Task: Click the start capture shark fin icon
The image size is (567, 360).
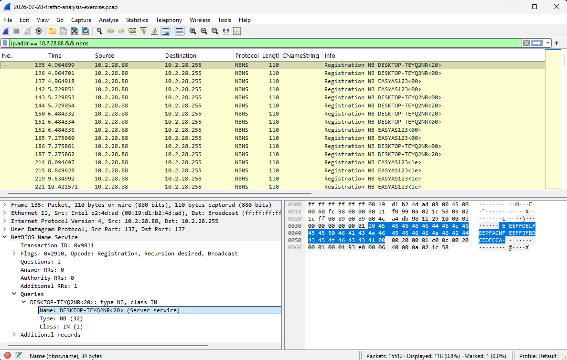Action: click(x=6, y=31)
